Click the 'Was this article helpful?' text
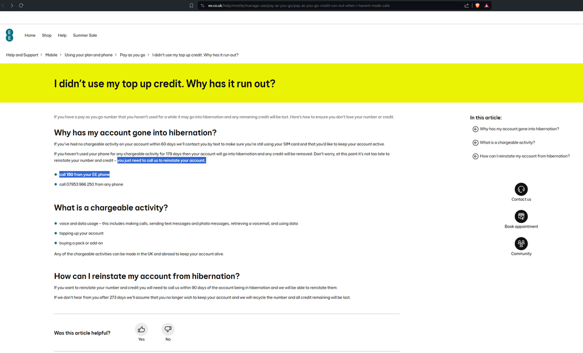583x353 pixels. click(x=82, y=333)
